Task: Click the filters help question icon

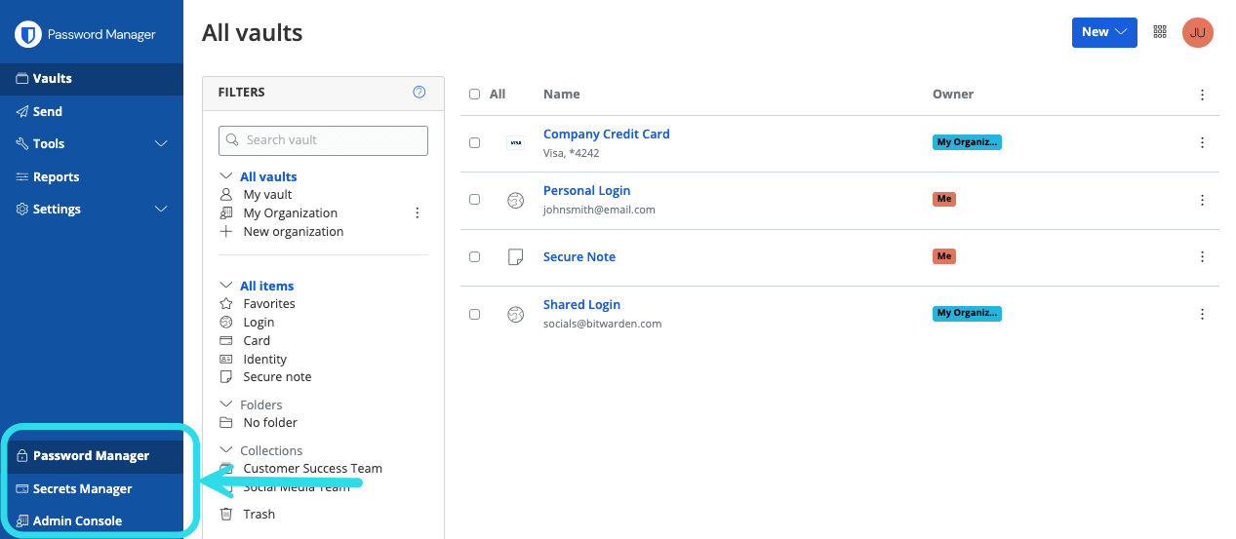Action: (419, 93)
